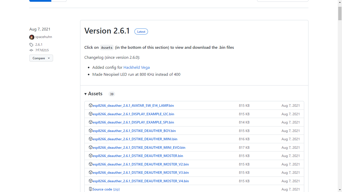
Task: Click the package icon for DSTIKE_DEAUTHER_BOY.bin
Action: point(91,130)
